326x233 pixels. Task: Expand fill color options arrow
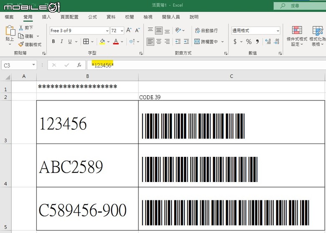point(108,41)
